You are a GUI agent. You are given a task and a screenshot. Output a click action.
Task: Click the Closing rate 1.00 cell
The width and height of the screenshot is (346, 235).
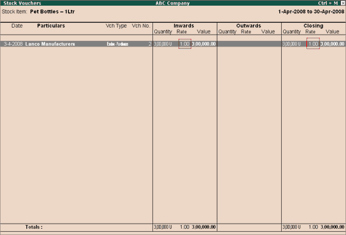pos(313,44)
